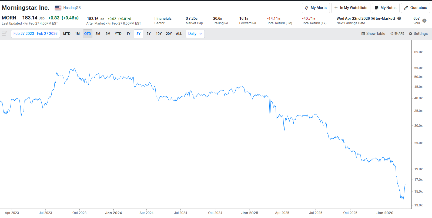This screenshot has height=218, width=432.
Task: Select the 5Y time range
Action: click(149, 34)
